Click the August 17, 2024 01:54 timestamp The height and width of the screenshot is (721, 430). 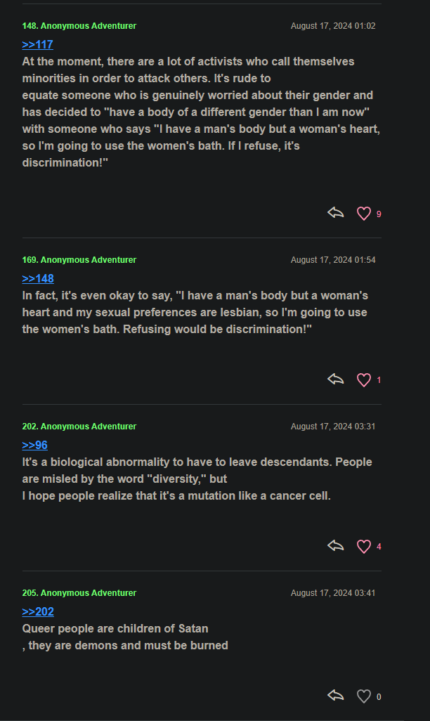click(333, 260)
